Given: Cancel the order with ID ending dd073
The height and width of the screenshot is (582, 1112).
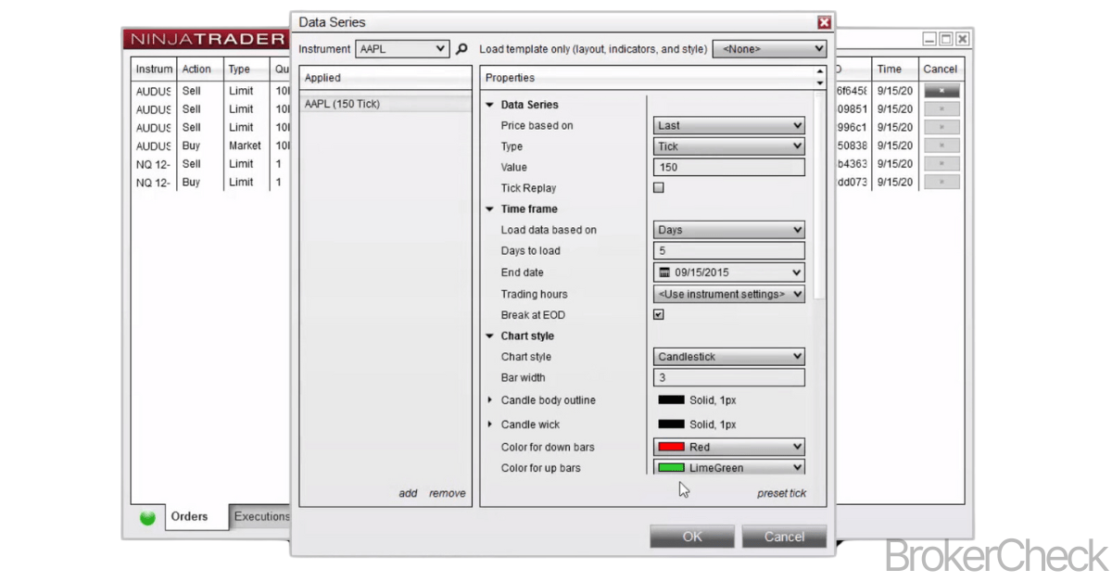Looking at the screenshot, I should pyautogui.click(x=941, y=183).
